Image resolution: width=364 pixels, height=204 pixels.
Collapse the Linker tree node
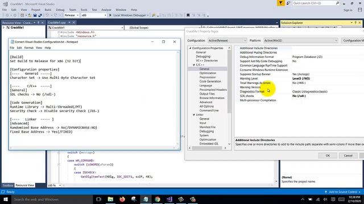[x=194, y=114]
